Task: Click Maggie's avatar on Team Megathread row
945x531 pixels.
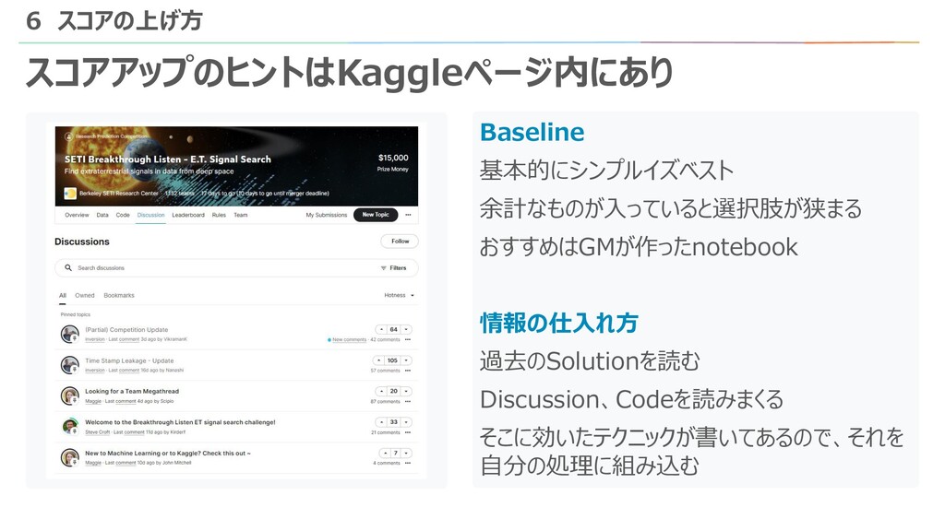Action: (70, 396)
